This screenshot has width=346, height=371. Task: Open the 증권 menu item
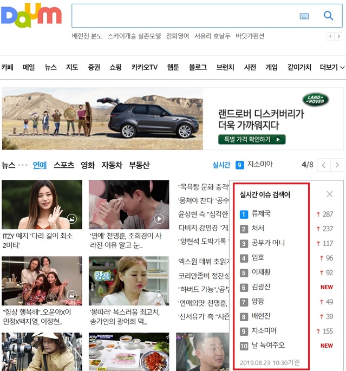(94, 67)
